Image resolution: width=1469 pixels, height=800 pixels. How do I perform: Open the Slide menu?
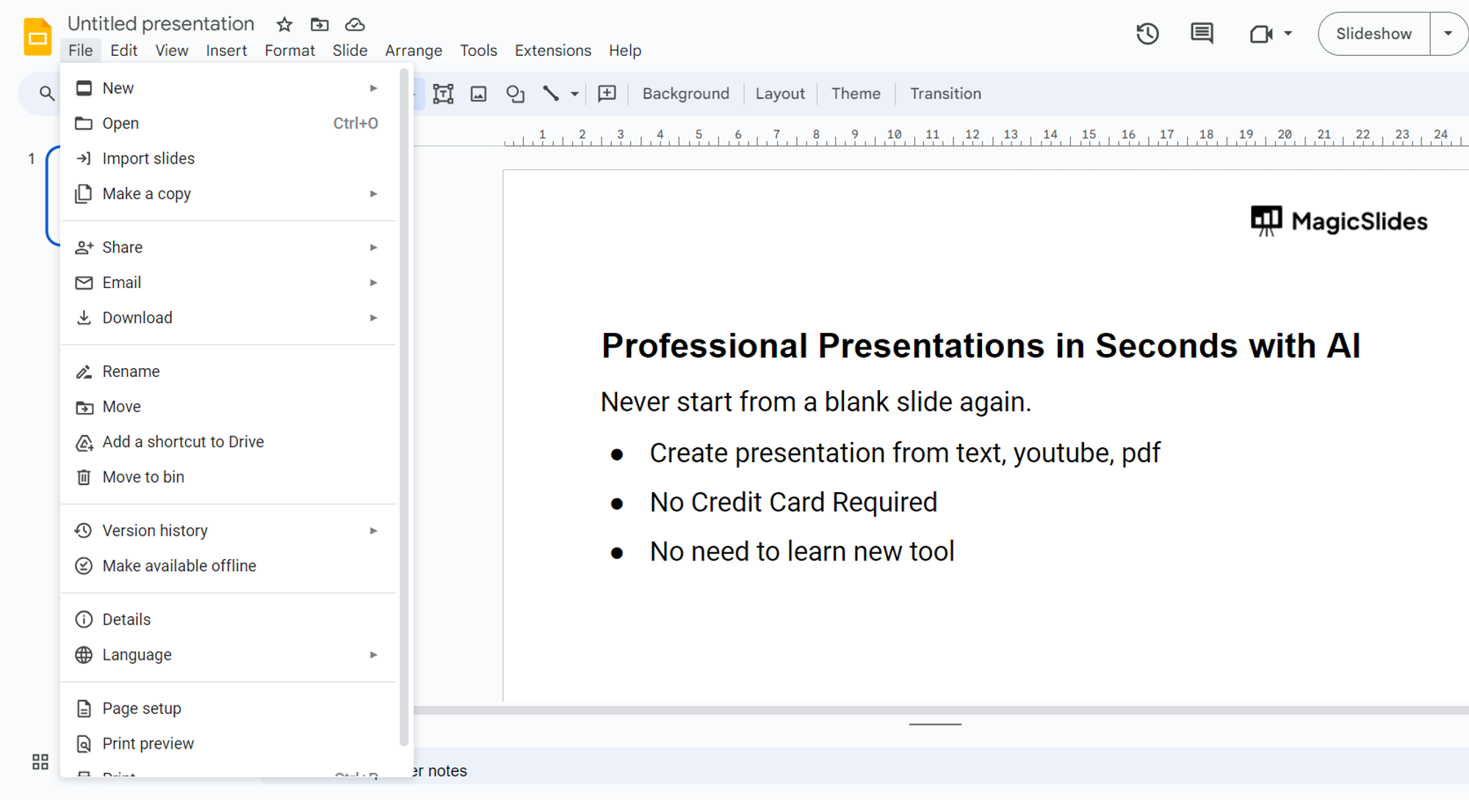[x=350, y=51]
